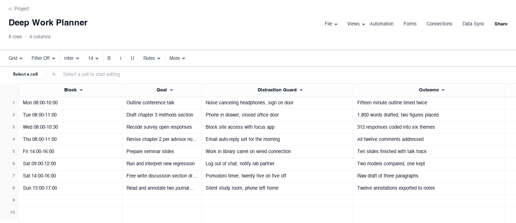516x223 pixels.
Task: Select Outline conference talk cell
Action: pyautogui.click(x=162, y=103)
